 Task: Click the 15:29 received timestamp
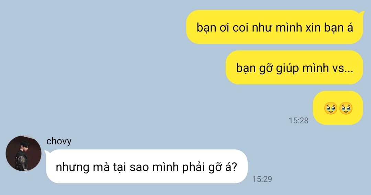(262, 179)
